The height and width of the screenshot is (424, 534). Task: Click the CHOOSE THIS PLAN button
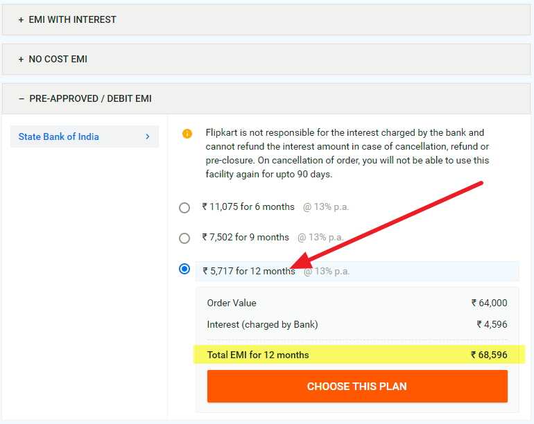tap(357, 386)
